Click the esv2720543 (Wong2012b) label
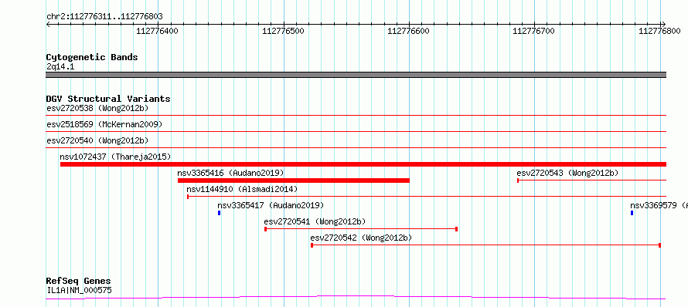The width and height of the screenshot is (688, 307). [x=567, y=173]
